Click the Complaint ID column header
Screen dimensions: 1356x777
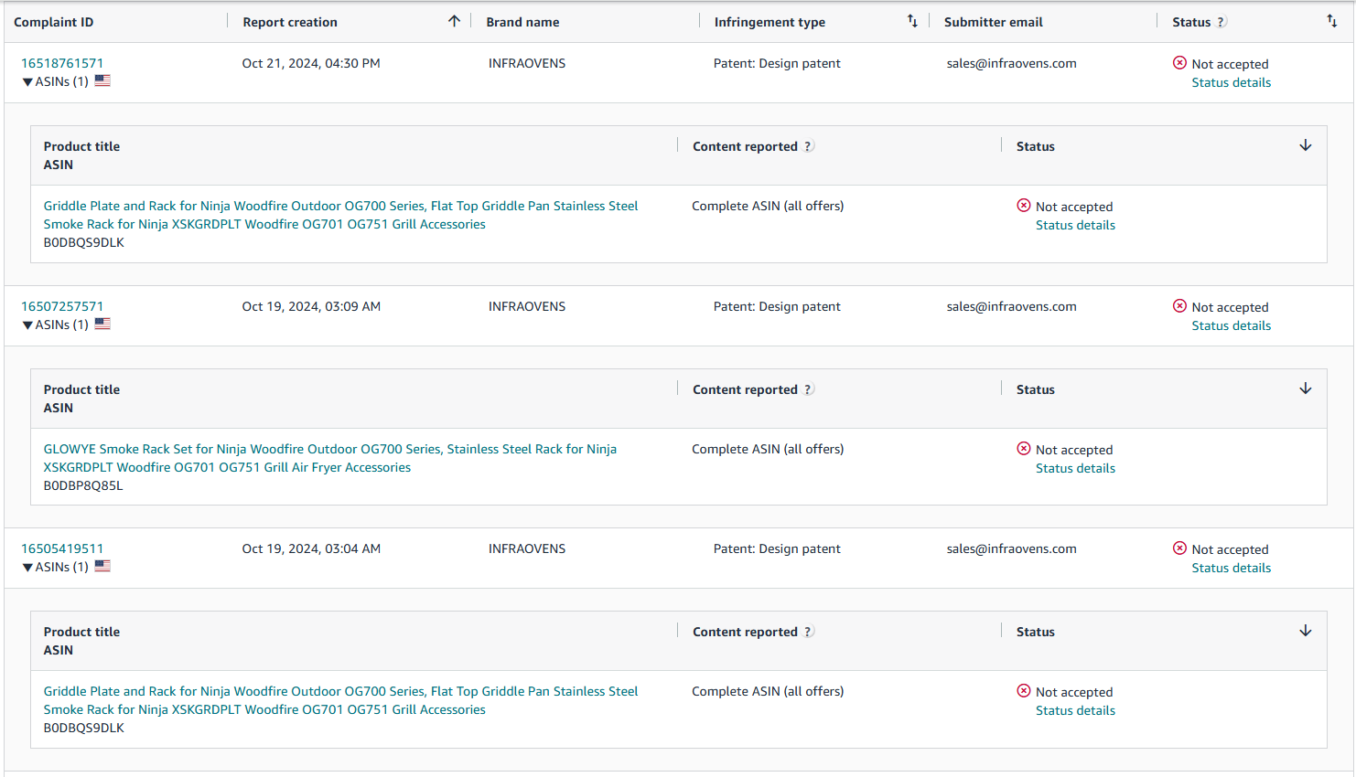coord(54,22)
